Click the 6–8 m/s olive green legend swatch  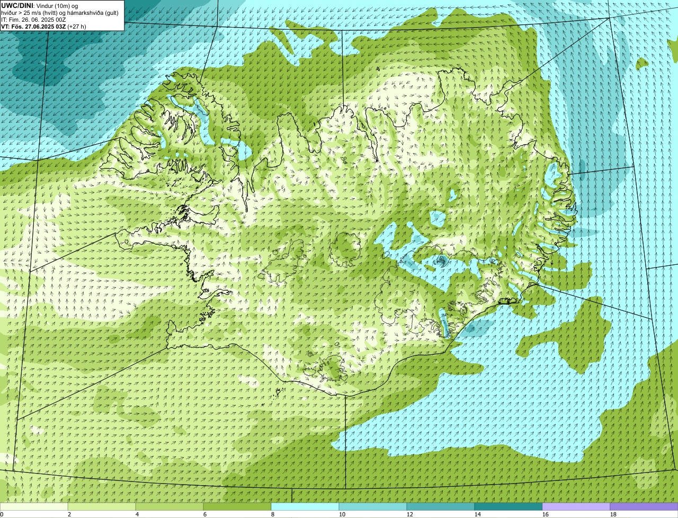click(237, 506)
